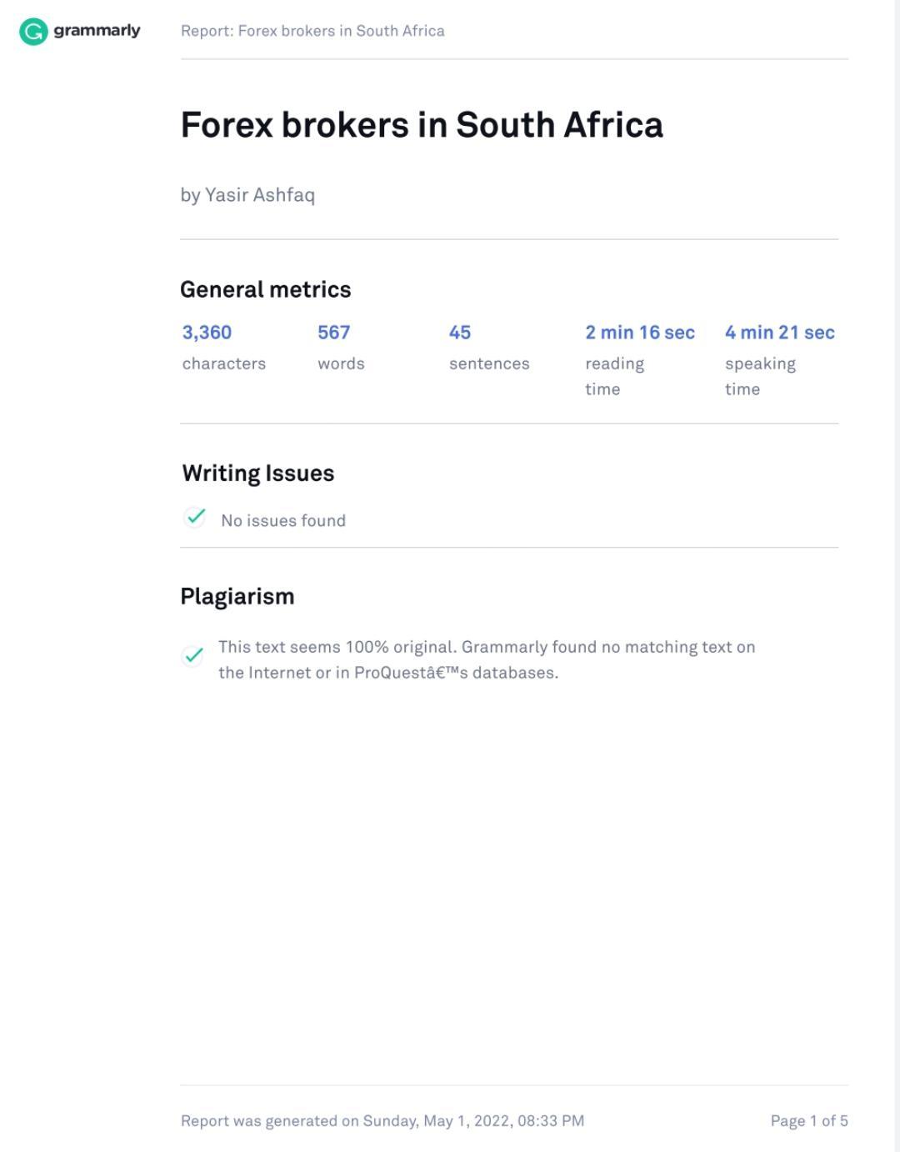Click the green Grammarly logo icon
Screen dimensions: 900x1152
33,32
